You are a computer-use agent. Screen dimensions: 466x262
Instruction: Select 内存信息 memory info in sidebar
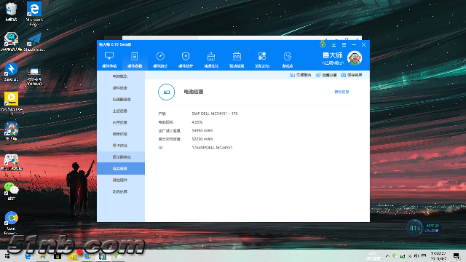click(121, 122)
